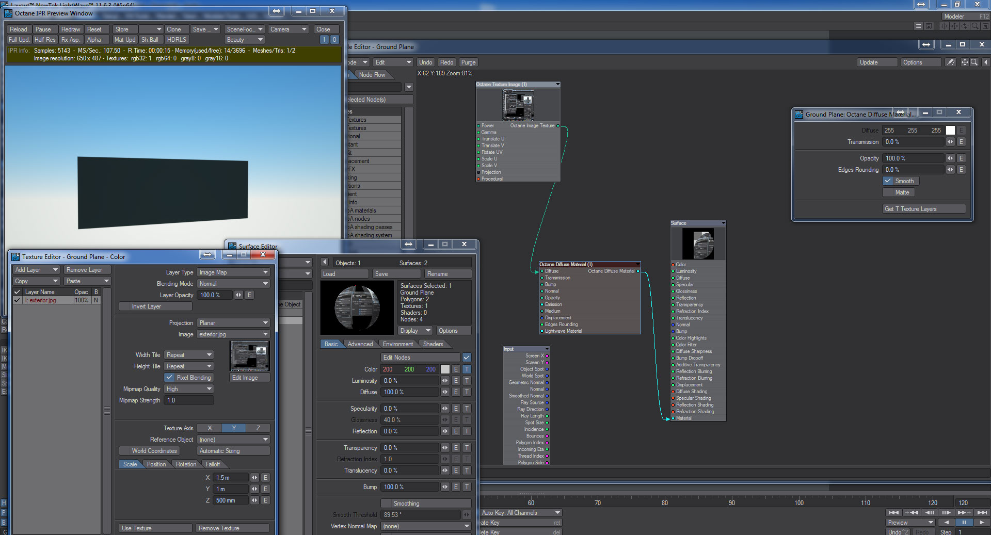The height and width of the screenshot is (535, 991).
Task: Click the Surface Editor preview sphere
Action: point(357,307)
